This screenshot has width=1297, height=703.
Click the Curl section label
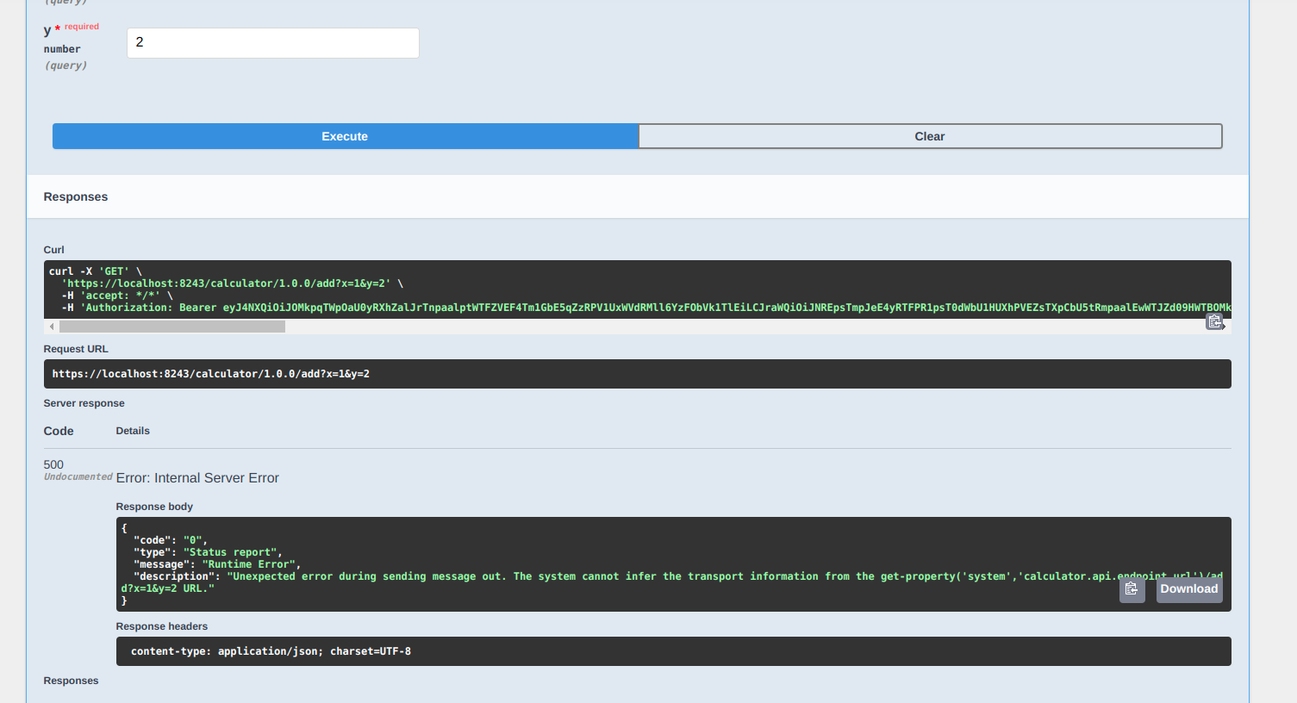(54, 250)
